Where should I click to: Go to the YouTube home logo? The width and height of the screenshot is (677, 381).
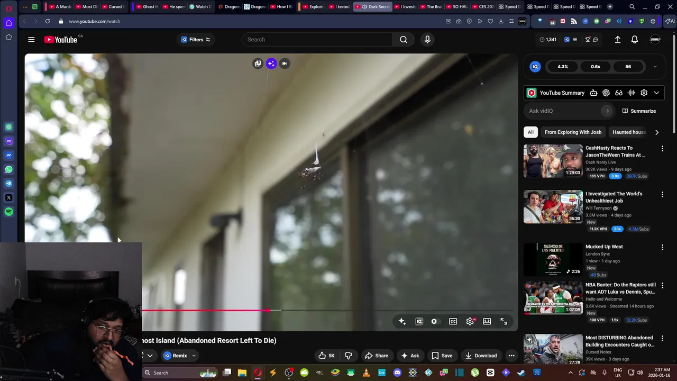click(x=61, y=40)
